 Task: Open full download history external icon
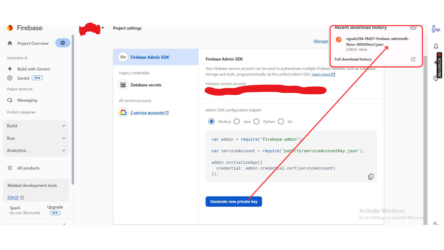click(413, 59)
